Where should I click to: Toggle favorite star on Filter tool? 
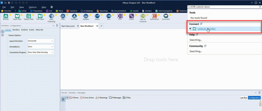point(67,15)
